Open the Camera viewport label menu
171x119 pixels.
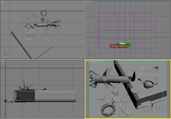94,62
